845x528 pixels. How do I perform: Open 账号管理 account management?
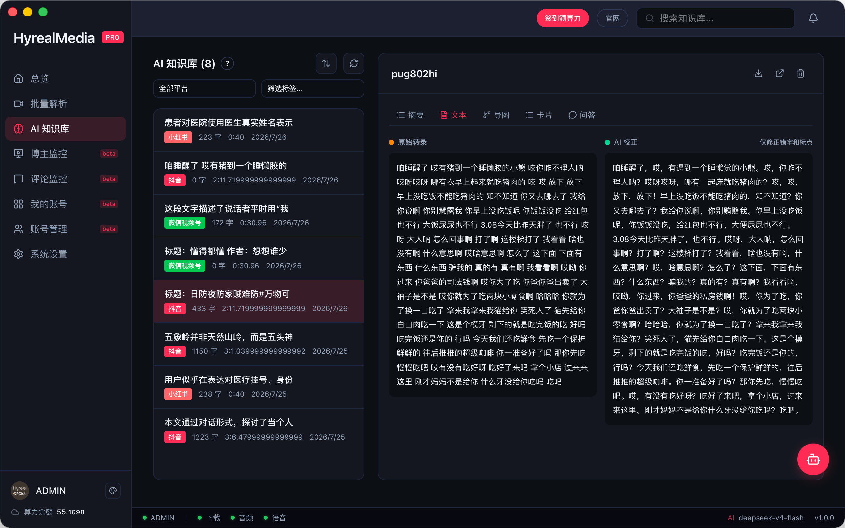(66, 229)
